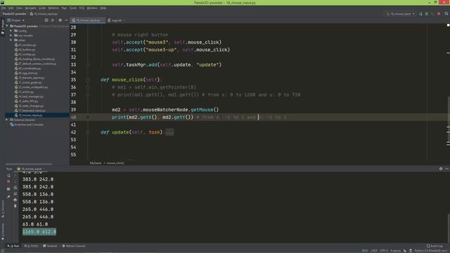
Task: Expand the my-models folder
Action: coord(11,36)
